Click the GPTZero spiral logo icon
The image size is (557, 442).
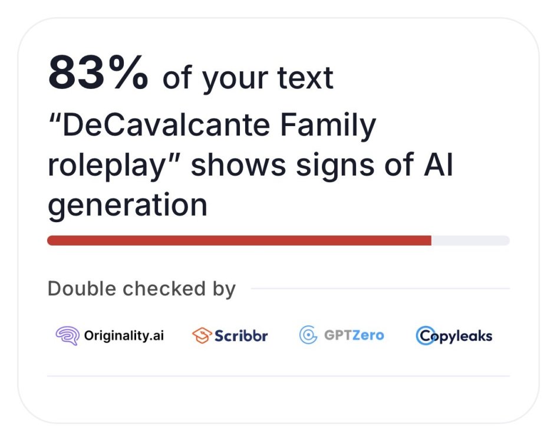pos(308,336)
